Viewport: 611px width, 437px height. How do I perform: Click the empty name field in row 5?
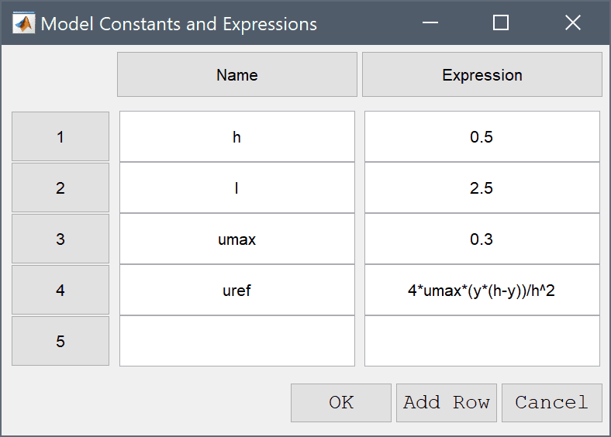coord(237,341)
